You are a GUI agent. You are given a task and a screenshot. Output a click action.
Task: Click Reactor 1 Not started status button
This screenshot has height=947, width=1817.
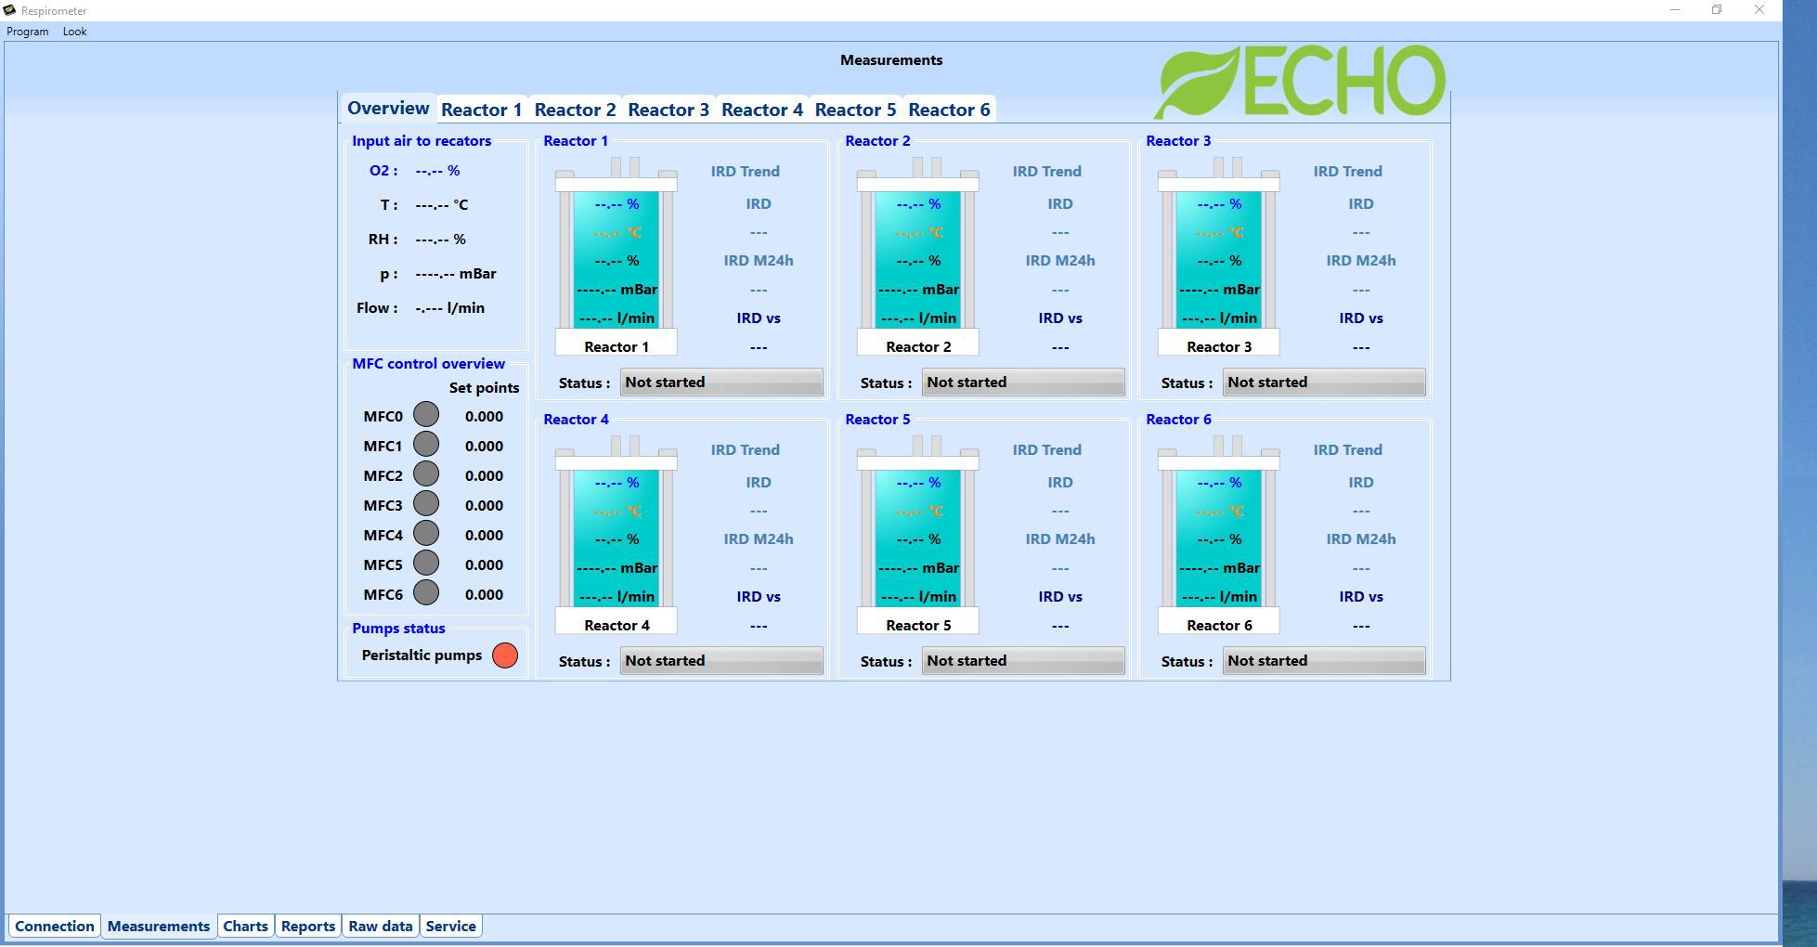click(720, 383)
